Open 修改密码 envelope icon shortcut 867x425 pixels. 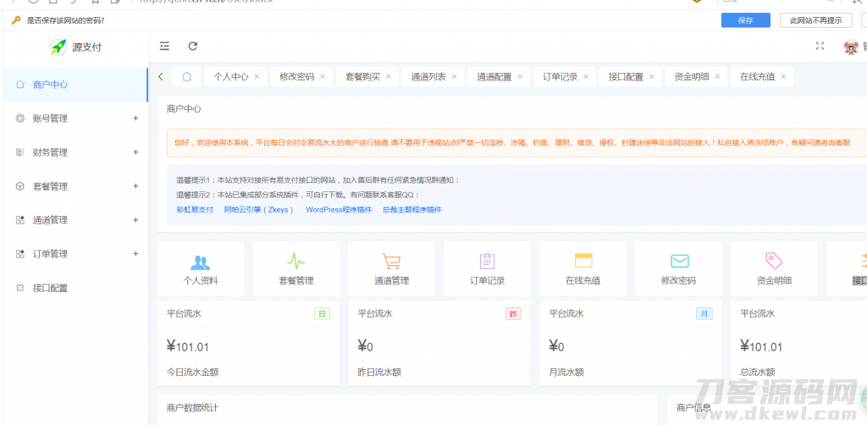[678, 262]
